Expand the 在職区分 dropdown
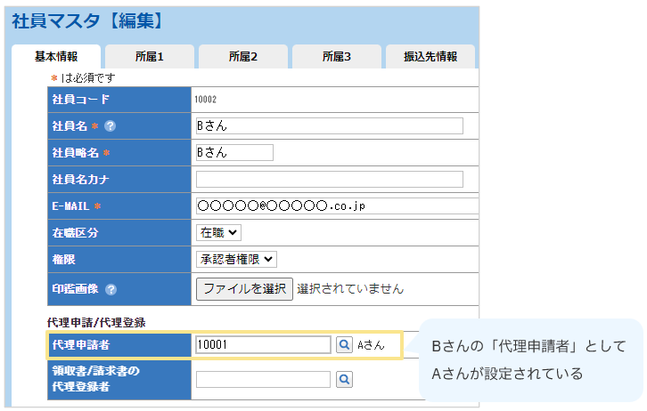The image size is (647, 411). (218, 232)
